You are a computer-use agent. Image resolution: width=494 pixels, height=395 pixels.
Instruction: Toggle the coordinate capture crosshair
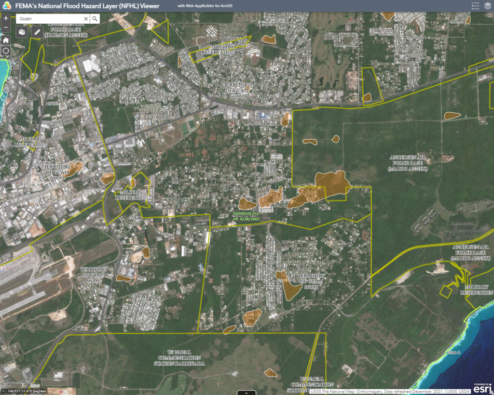click(4, 391)
